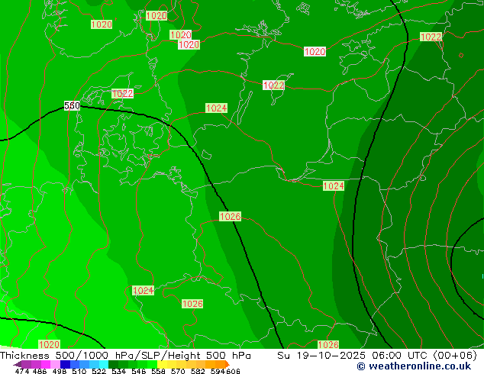Click the 1020 label at bottom-left corner

pos(49,344)
